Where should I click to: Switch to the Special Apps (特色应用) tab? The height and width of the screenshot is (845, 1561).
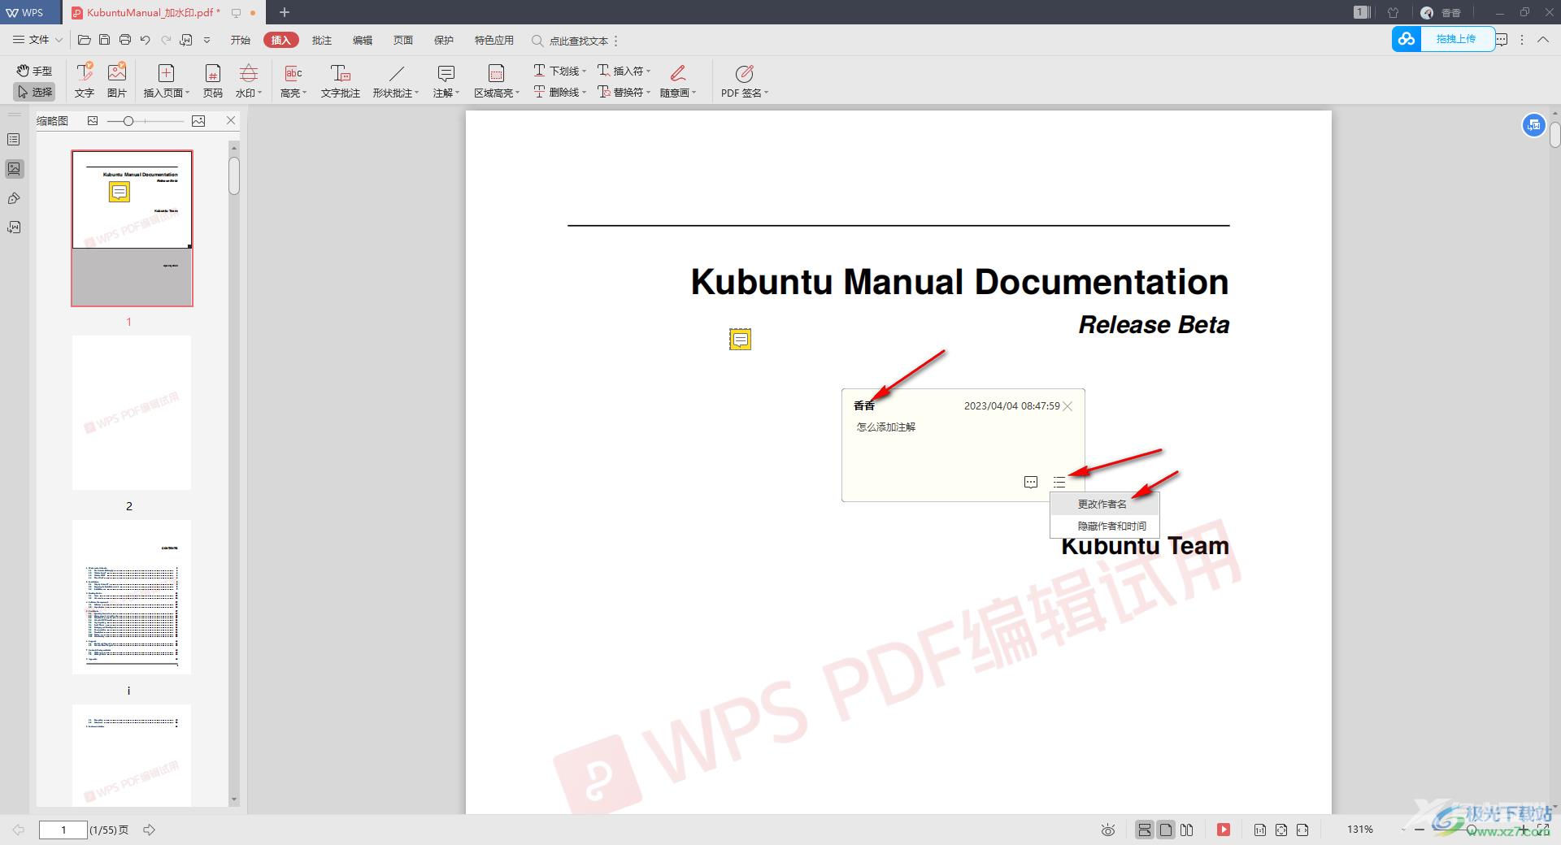pos(494,40)
